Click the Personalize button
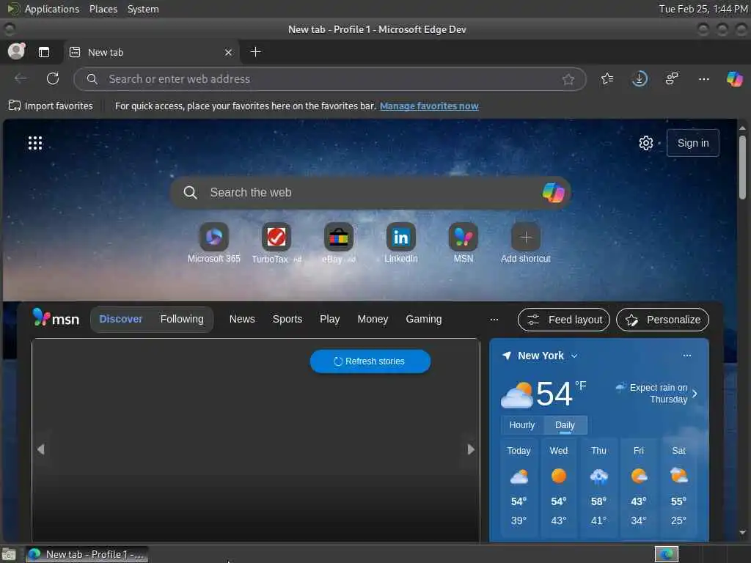The image size is (751, 563). (x=662, y=320)
